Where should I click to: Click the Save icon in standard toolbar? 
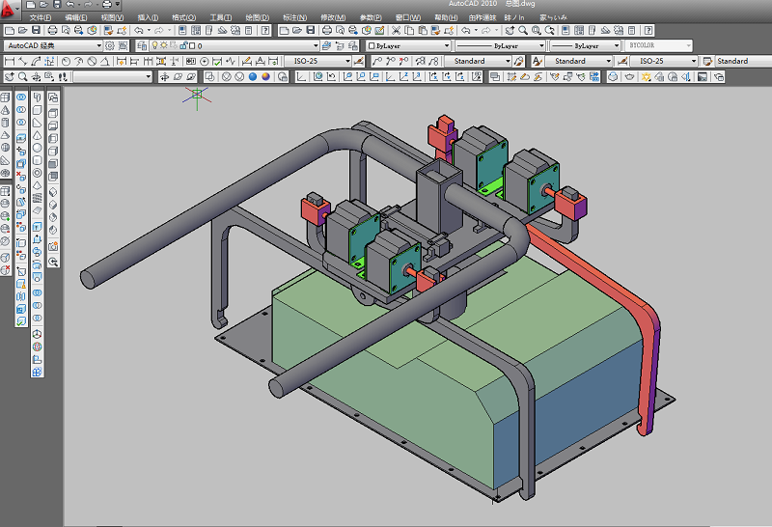(34, 31)
